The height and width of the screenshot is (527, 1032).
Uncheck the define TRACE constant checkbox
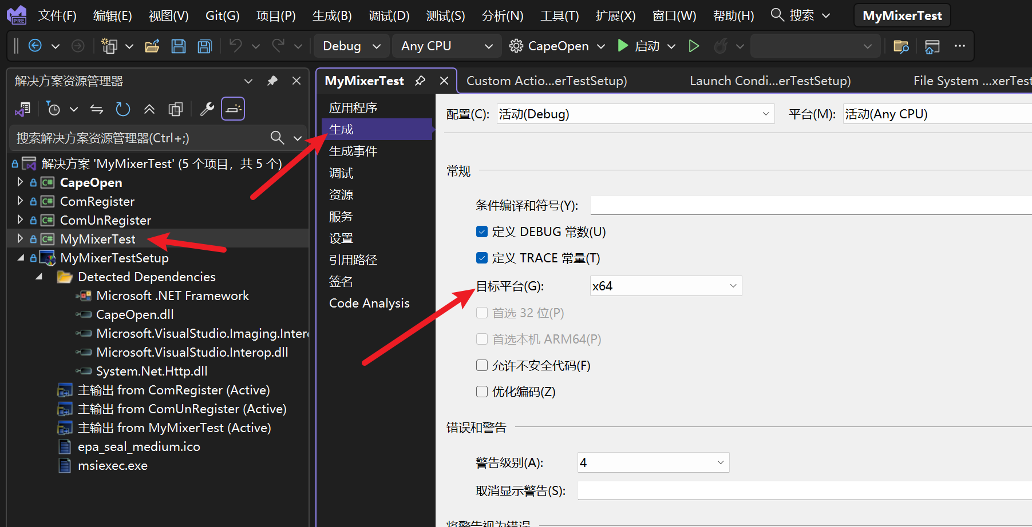click(x=482, y=258)
